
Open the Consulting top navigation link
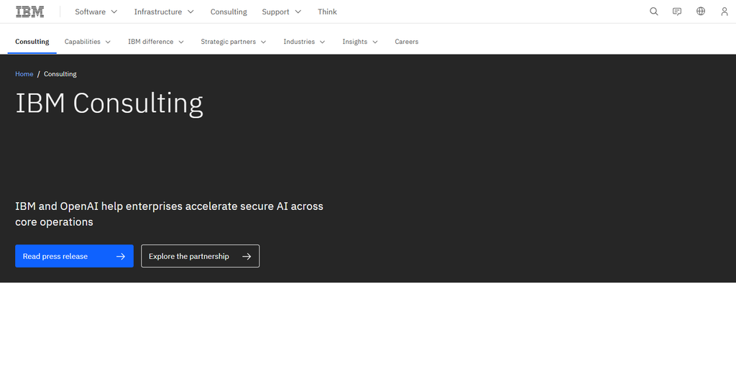(229, 12)
